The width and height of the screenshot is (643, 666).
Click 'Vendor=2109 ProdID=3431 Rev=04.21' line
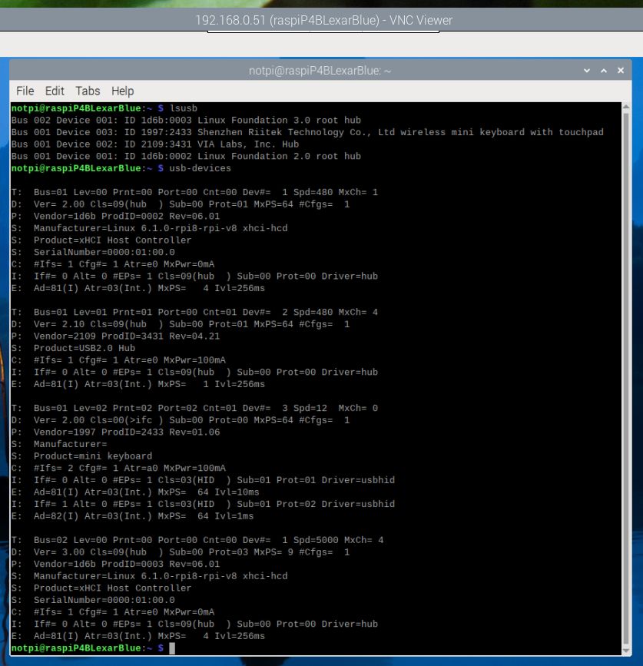click(x=115, y=336)
